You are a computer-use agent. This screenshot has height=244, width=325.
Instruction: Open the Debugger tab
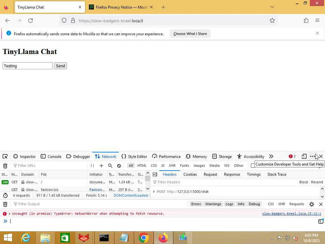(78, 156)
